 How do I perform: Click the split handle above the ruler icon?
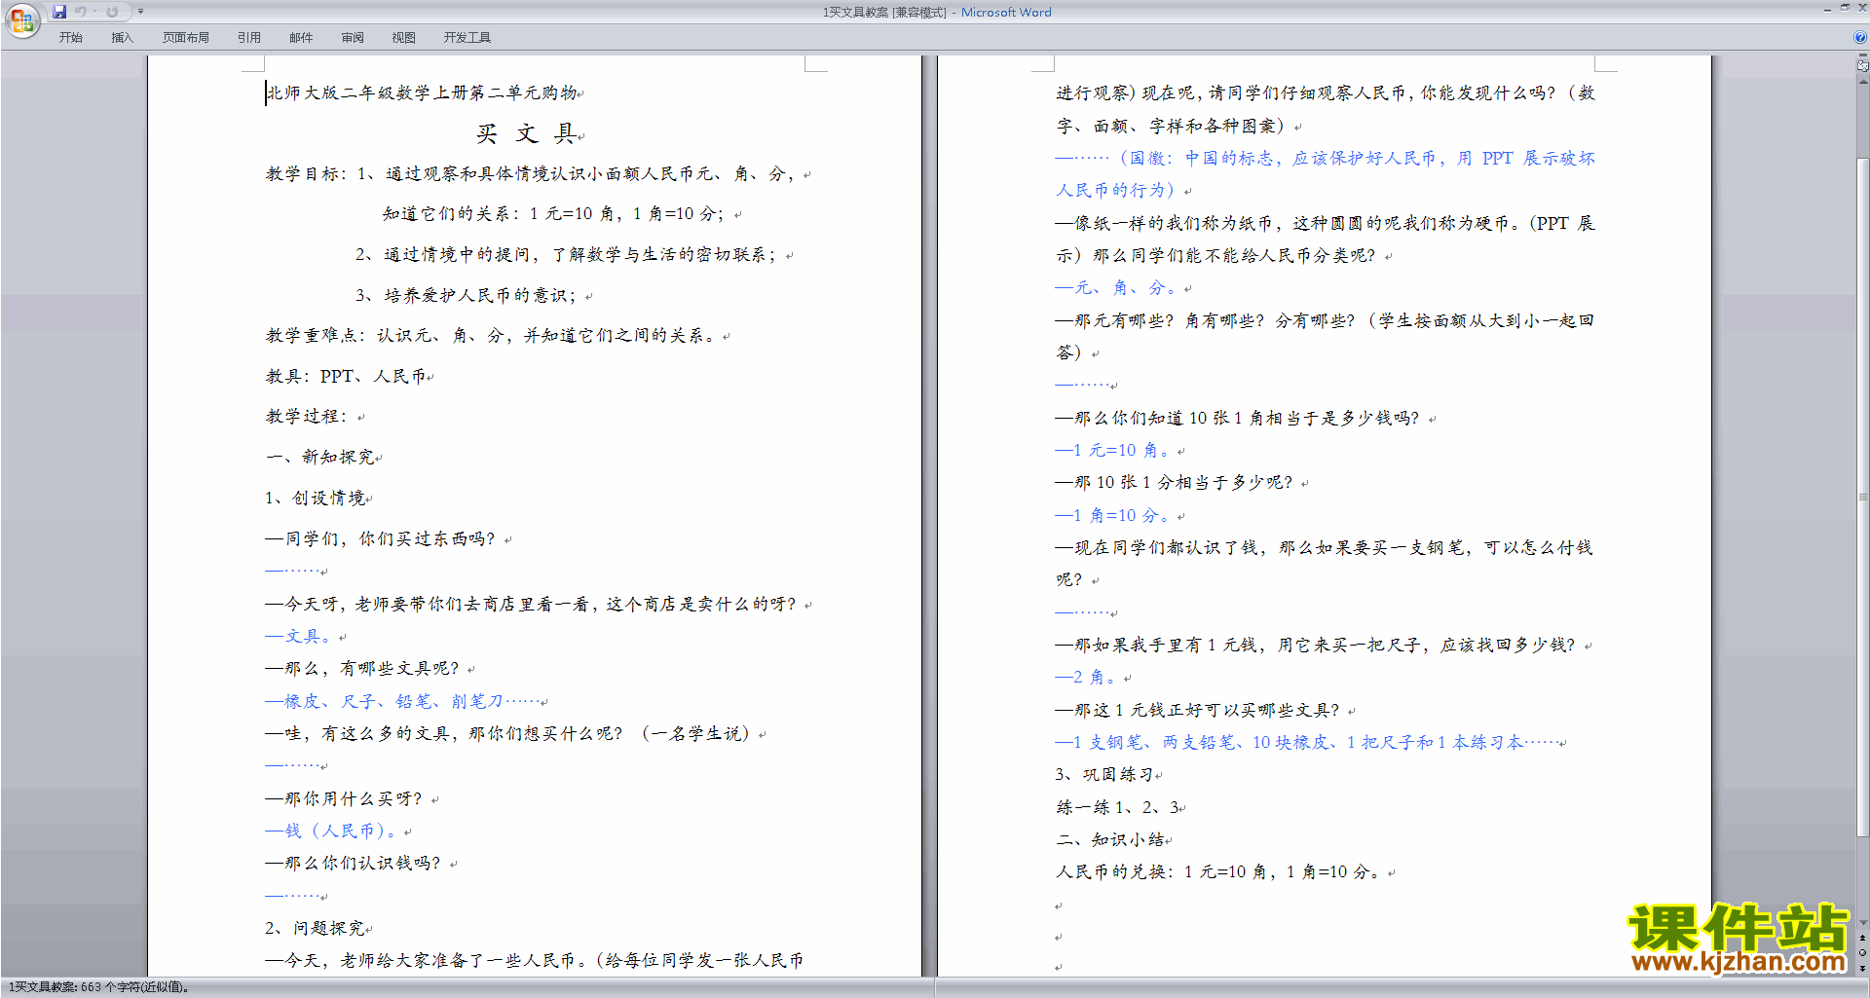tap(1862, 56)
